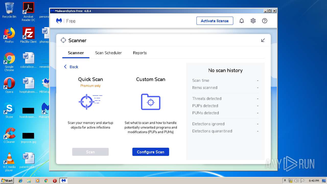Open the hostdivision desktop file
The width and height of the screenshot is (327, 184).
click(x=28, y=112)
